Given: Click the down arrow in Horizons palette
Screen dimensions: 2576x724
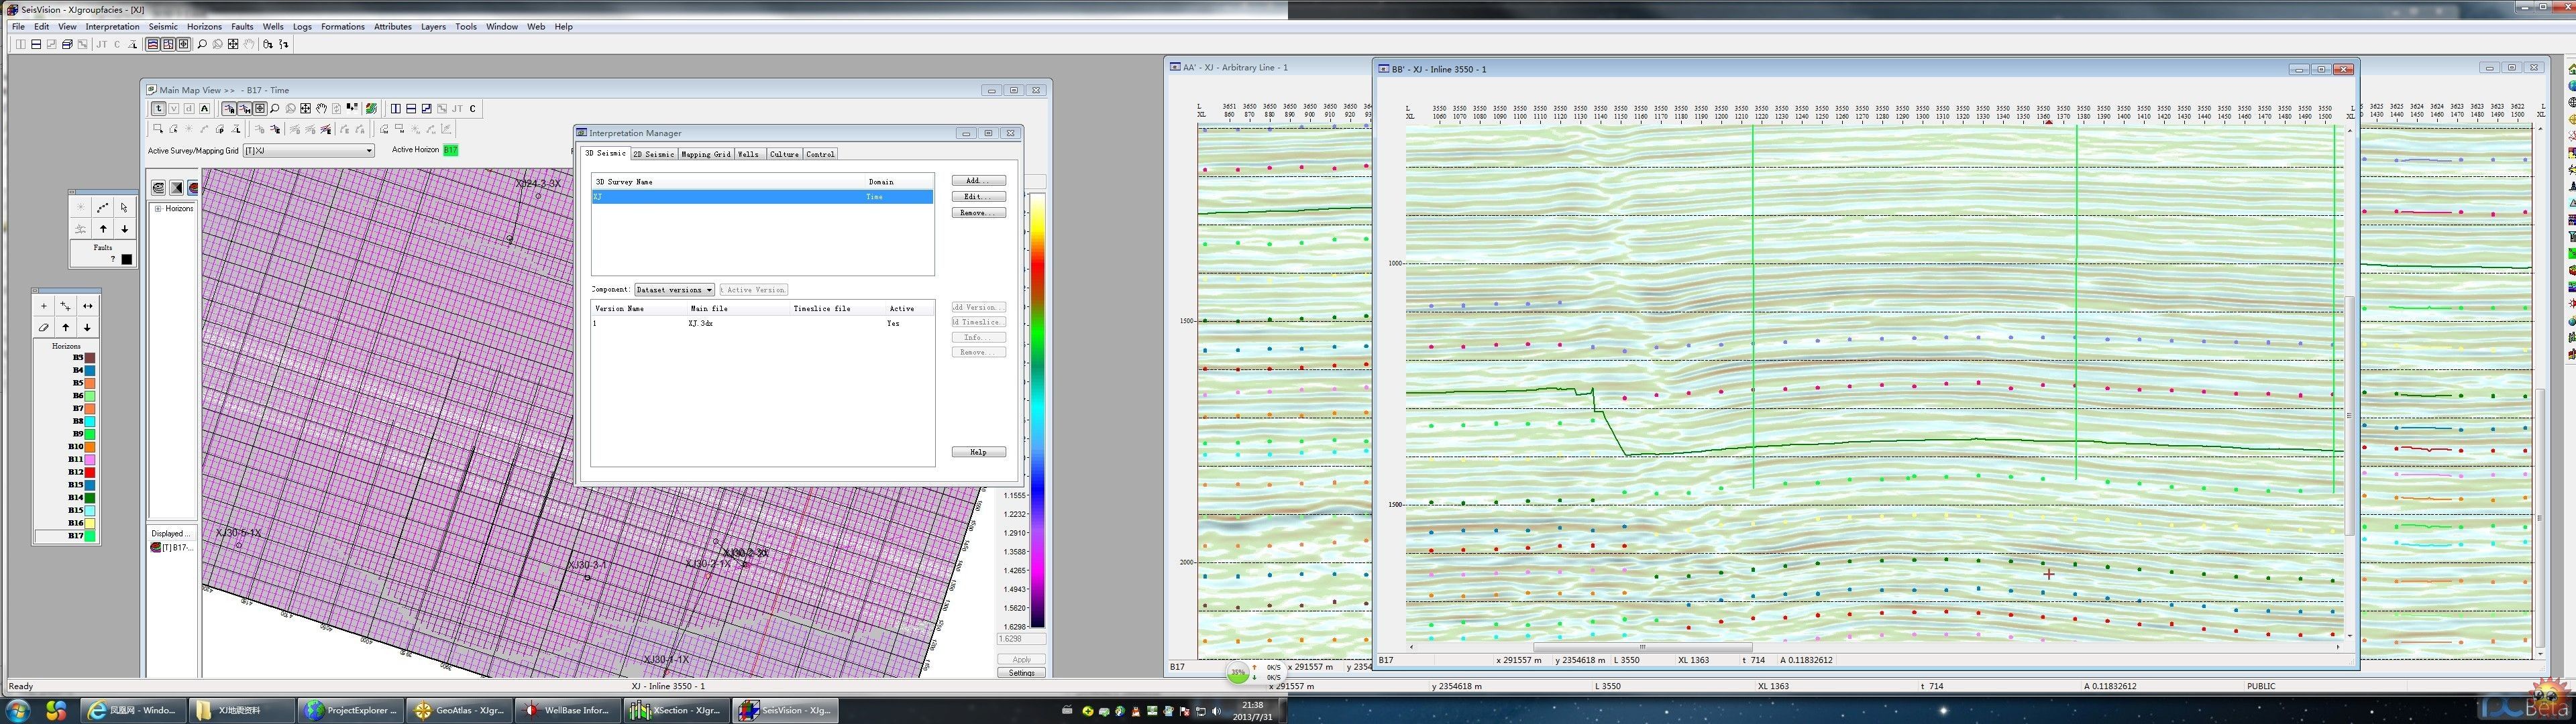Looking at the screenshot, I should point(88,327).
